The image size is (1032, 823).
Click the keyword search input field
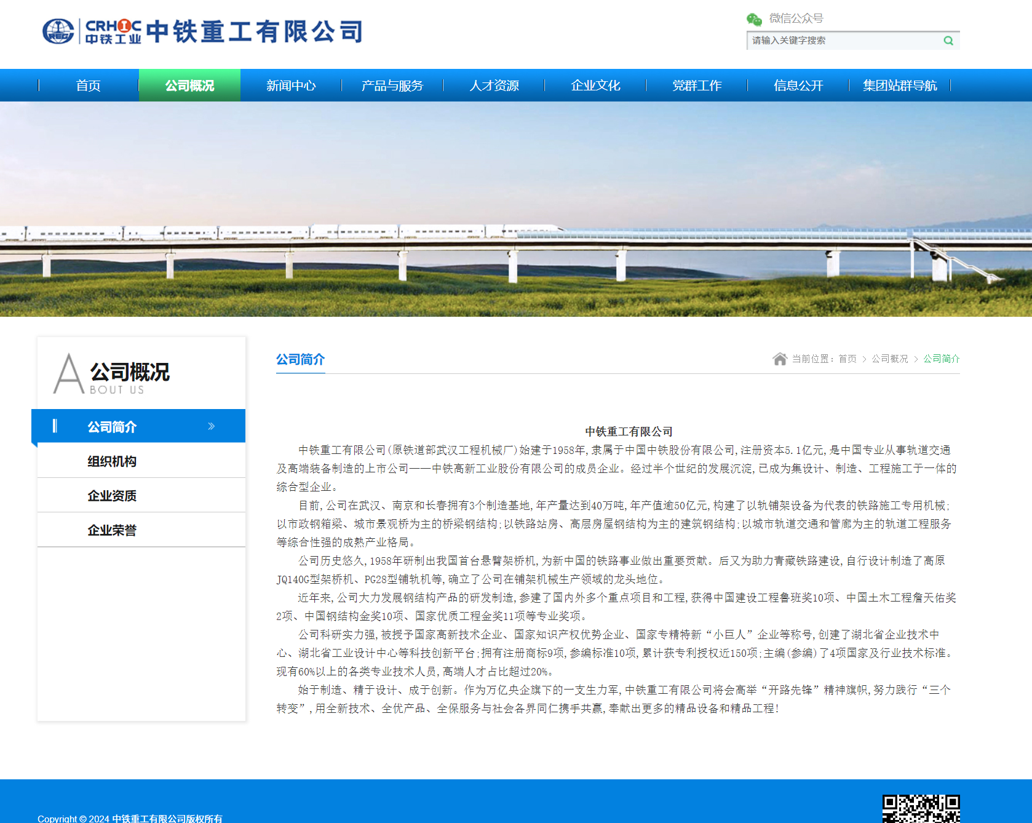pyautogui.click(x=846, y=41)
